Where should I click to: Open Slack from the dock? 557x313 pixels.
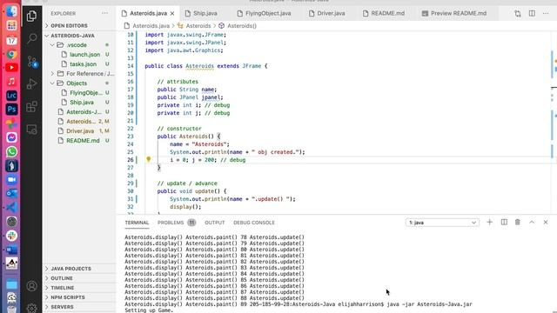[x=11, y=236]
